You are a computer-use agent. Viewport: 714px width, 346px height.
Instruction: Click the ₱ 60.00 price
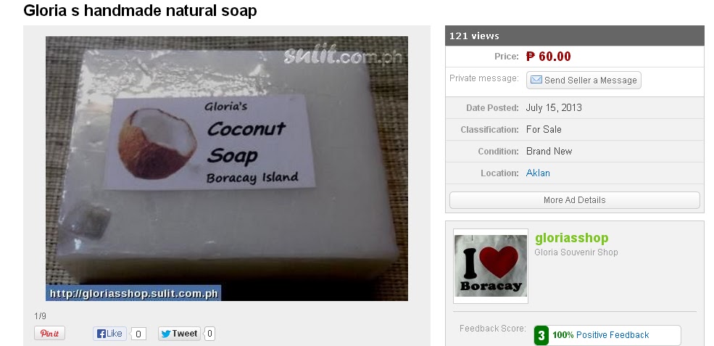point(548,57)
